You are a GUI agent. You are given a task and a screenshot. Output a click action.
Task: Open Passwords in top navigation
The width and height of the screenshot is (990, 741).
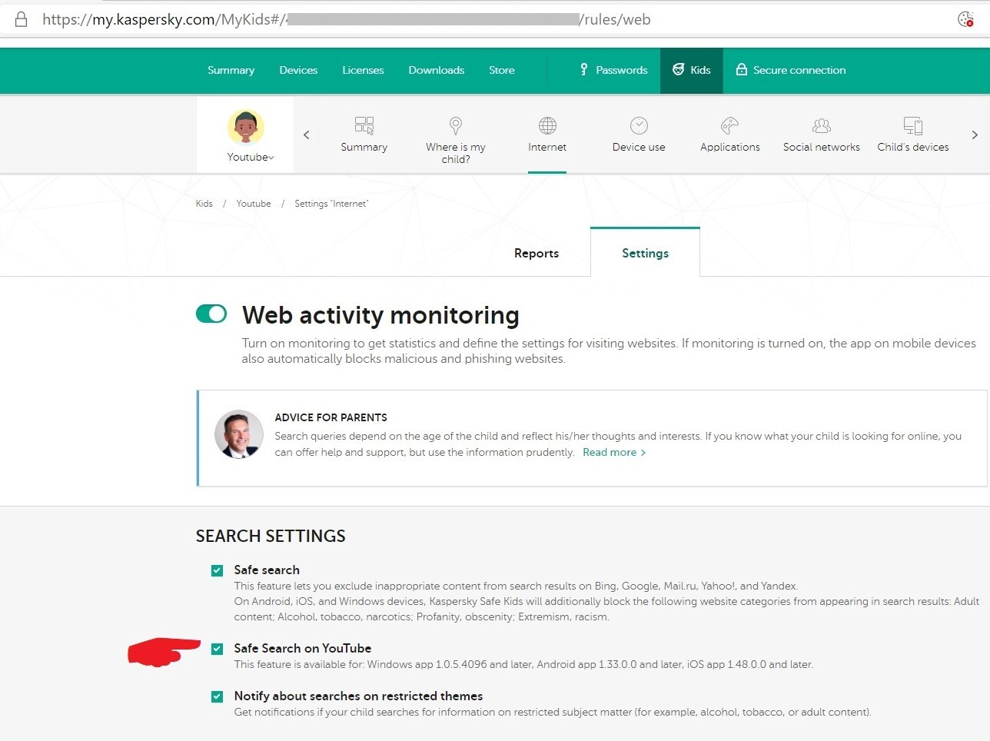[613, 70]
